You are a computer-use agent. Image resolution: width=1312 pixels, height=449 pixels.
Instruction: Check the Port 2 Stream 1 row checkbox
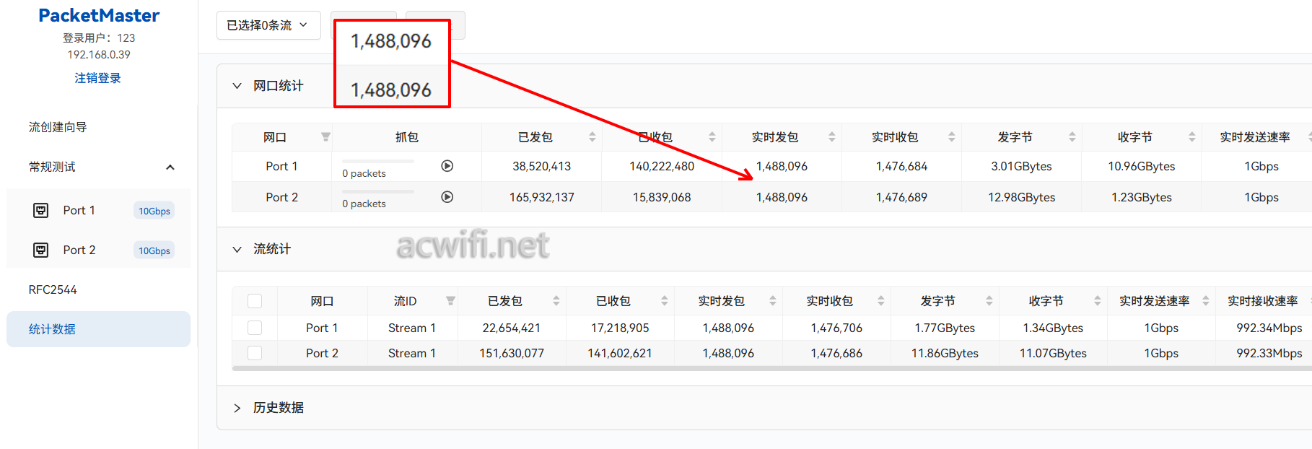click(255, 353)
